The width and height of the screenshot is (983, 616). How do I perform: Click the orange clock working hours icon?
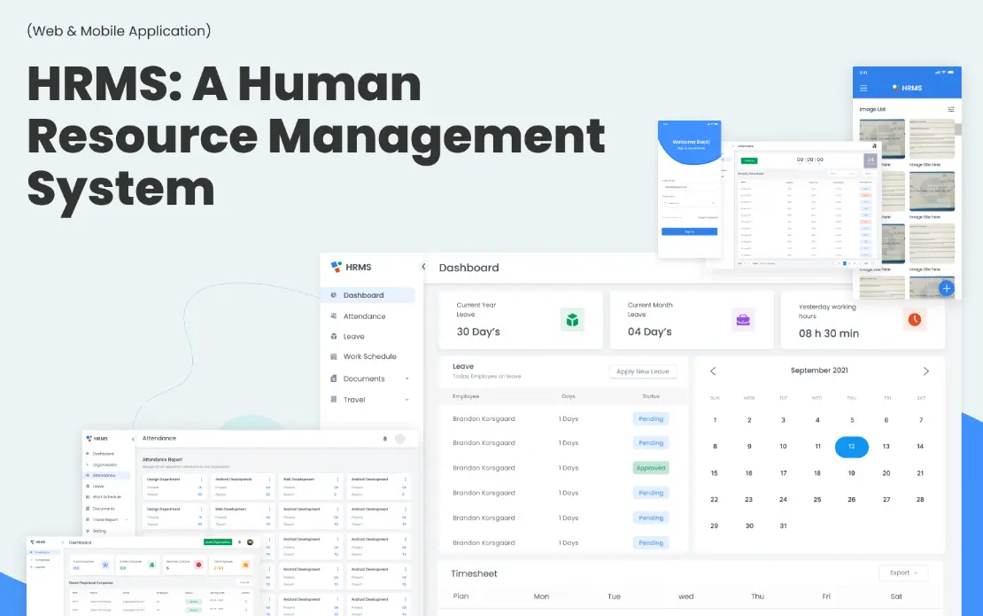[914, 319]
